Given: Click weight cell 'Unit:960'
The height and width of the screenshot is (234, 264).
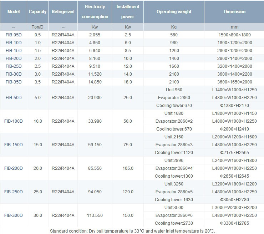Looking at the screenshot, I should (174, 90).
